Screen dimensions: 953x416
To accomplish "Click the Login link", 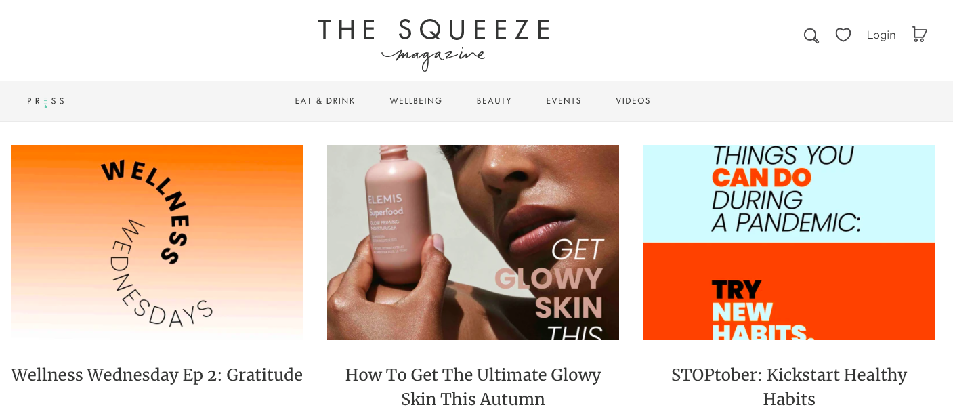I will pyautogui.click(x=881, y=35).
